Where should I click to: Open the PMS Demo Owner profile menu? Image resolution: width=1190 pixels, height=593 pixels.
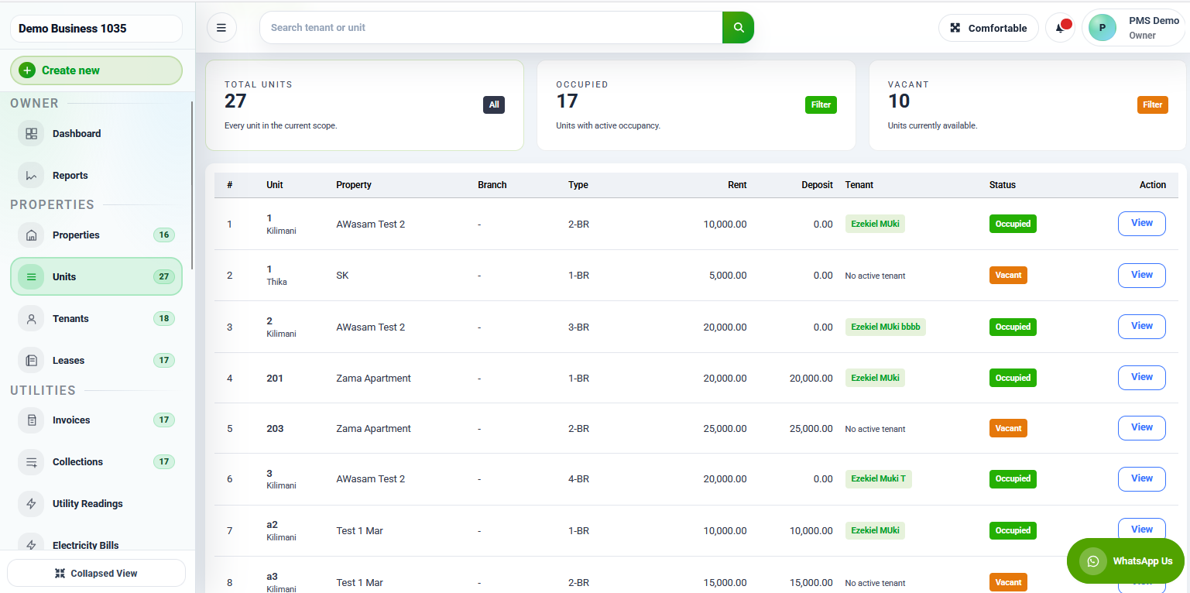coord(1133,27)
